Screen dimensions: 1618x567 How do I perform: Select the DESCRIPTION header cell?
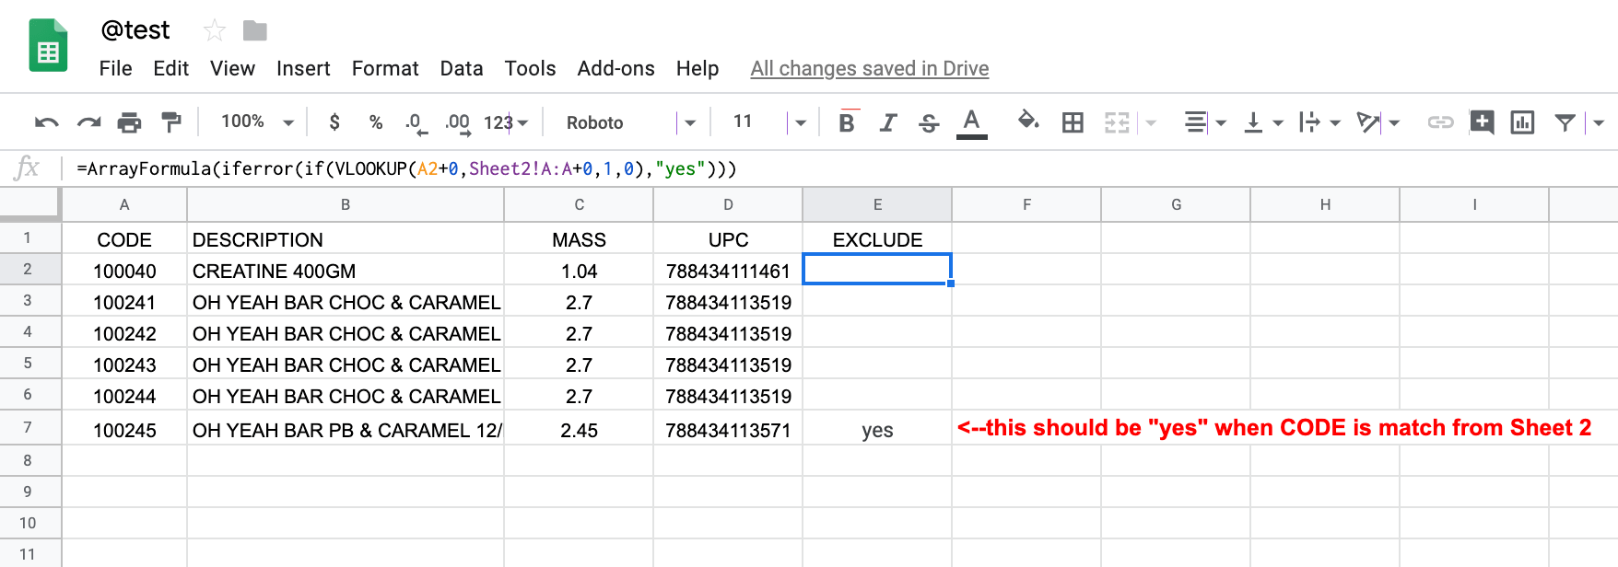tap(346, 239)
